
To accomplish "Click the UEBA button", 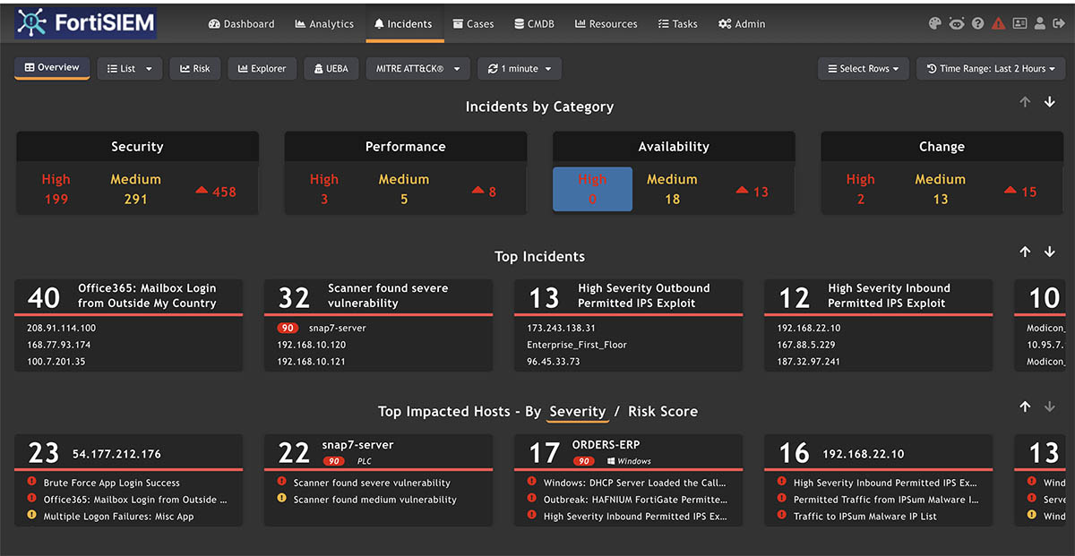I will click(x=331, y=69).
